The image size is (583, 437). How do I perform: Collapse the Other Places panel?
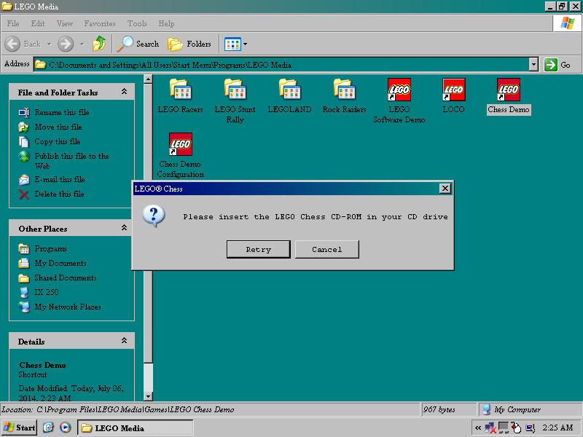(x=124, y=228)
